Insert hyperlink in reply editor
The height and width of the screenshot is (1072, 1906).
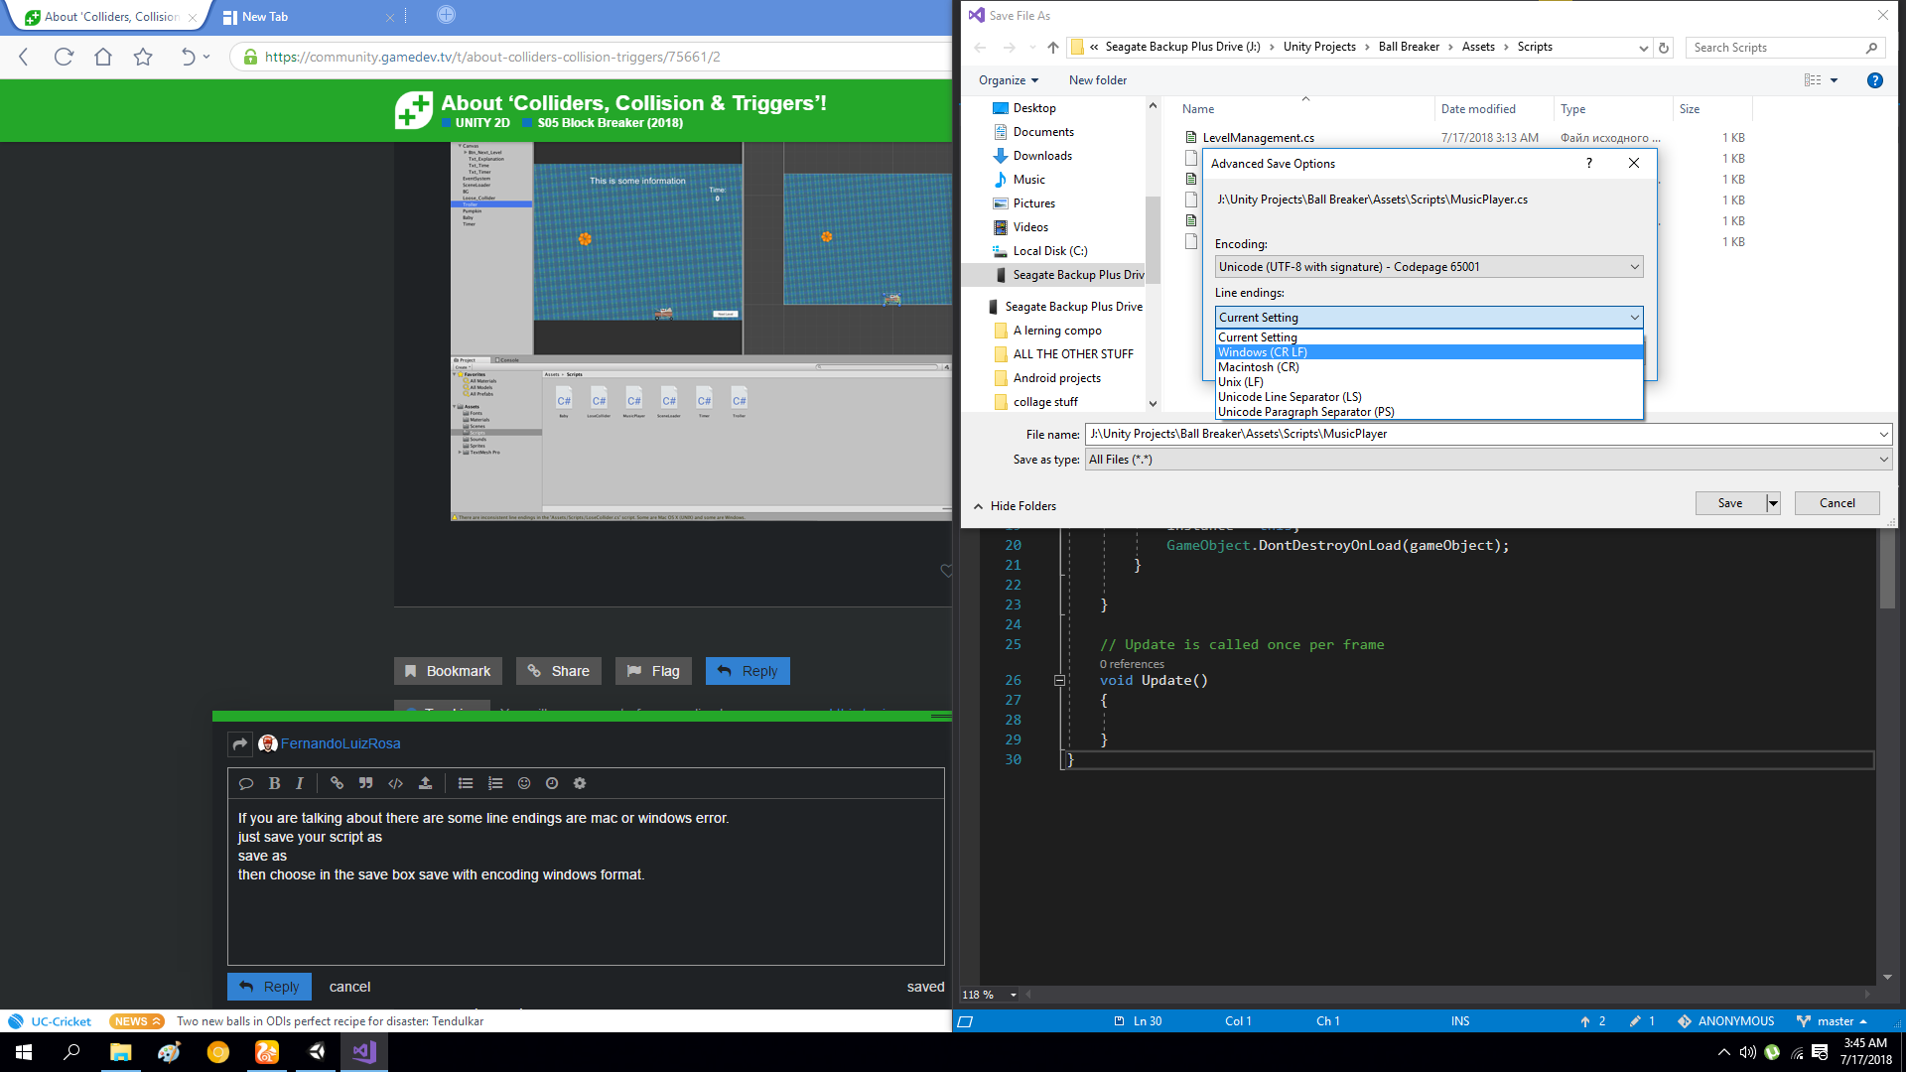click(337, 783)
